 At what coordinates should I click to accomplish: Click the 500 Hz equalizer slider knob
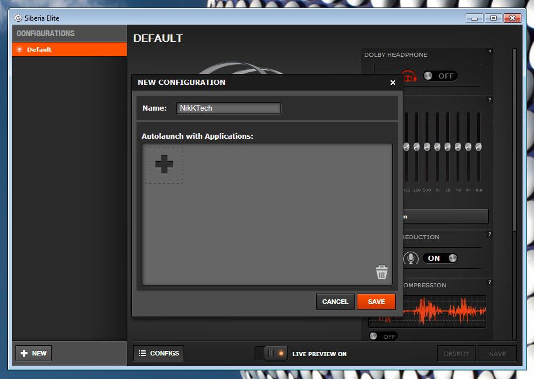pos(427,147)
